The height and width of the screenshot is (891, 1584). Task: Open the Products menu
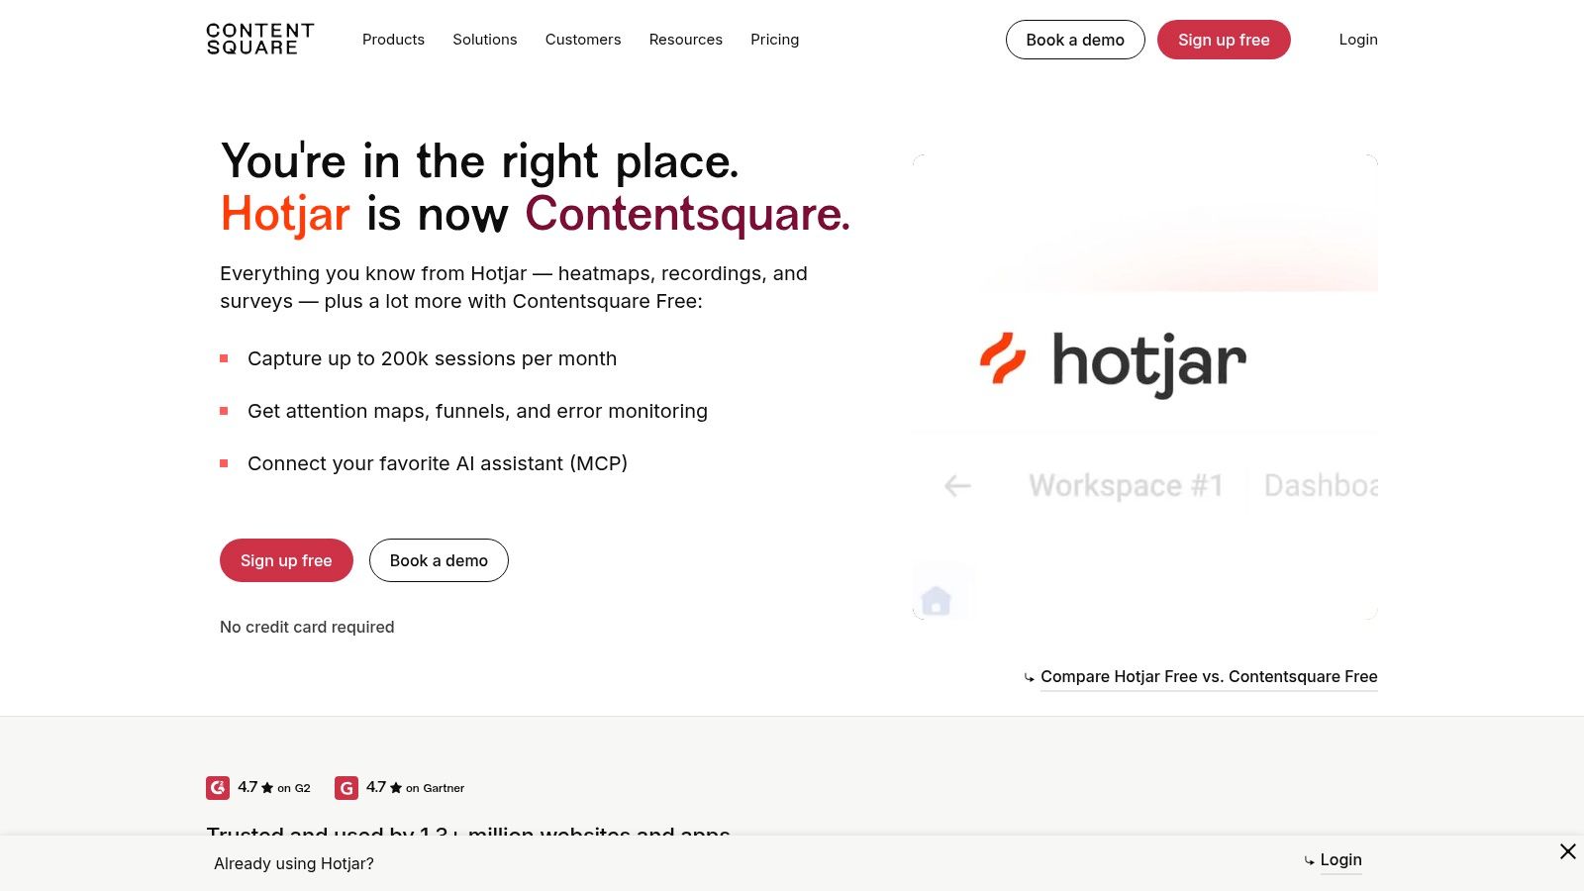393,40
